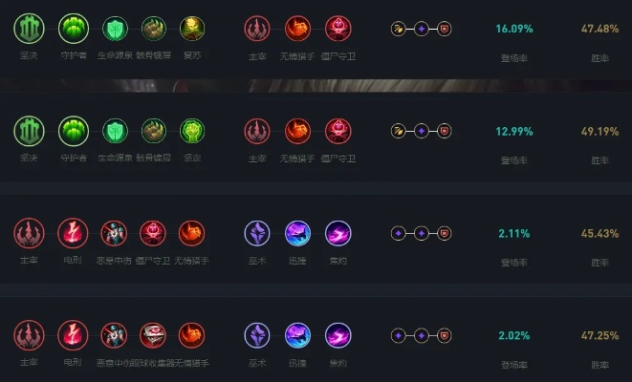Click stat shards of the 16.09% build

(x=421, y=29)
